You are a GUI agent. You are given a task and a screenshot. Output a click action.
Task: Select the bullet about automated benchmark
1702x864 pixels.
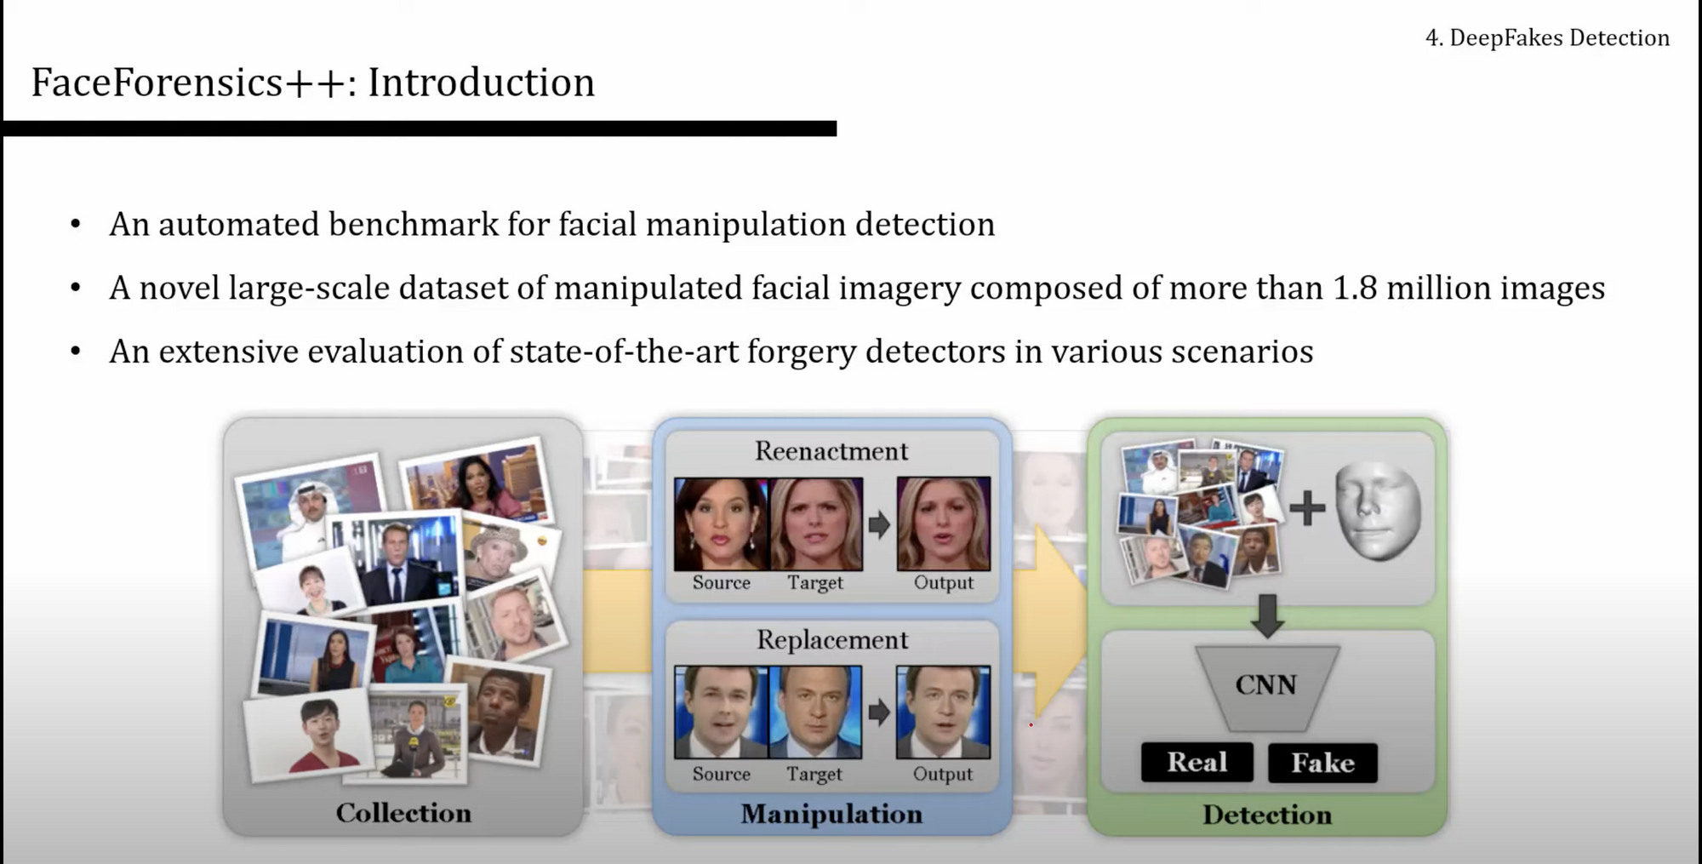(x=551, y=225)
